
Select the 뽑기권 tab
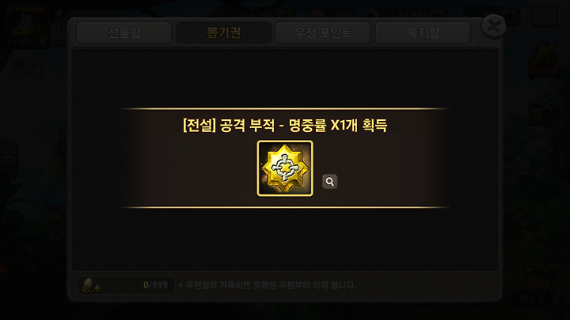point(223,32)
